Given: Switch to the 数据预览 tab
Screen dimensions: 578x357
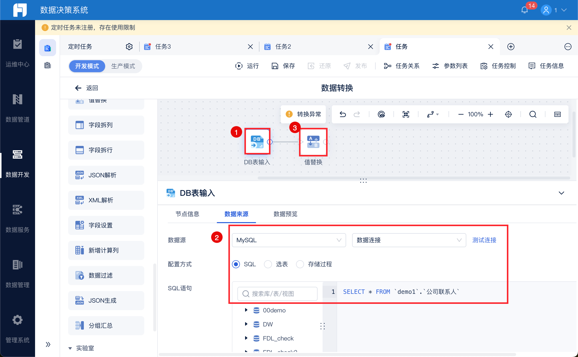Looking at the screenshot, I should coord(285,214).
